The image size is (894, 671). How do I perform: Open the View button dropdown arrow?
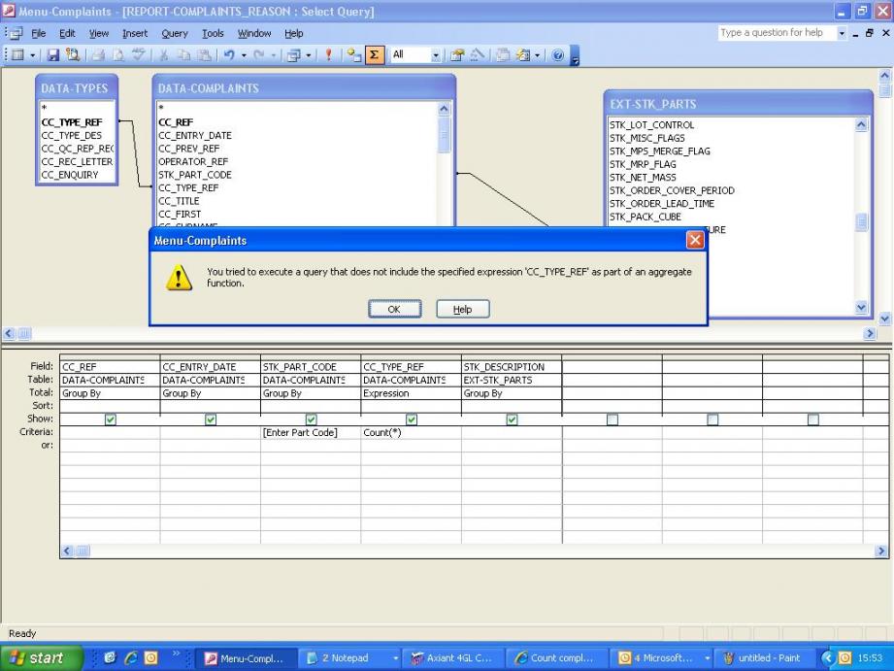[31, 54]
